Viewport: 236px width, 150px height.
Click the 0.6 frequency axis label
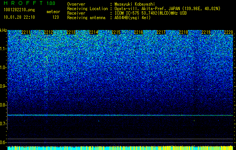coord(3,142)
